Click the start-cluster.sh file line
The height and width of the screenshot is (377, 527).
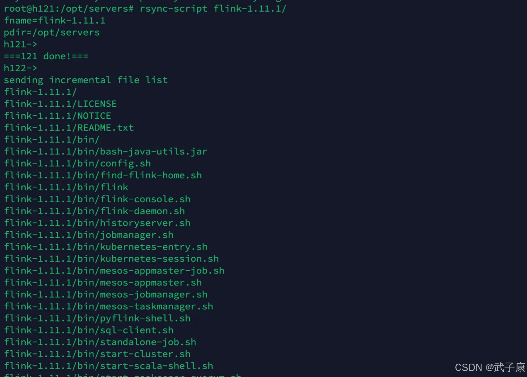97,354
